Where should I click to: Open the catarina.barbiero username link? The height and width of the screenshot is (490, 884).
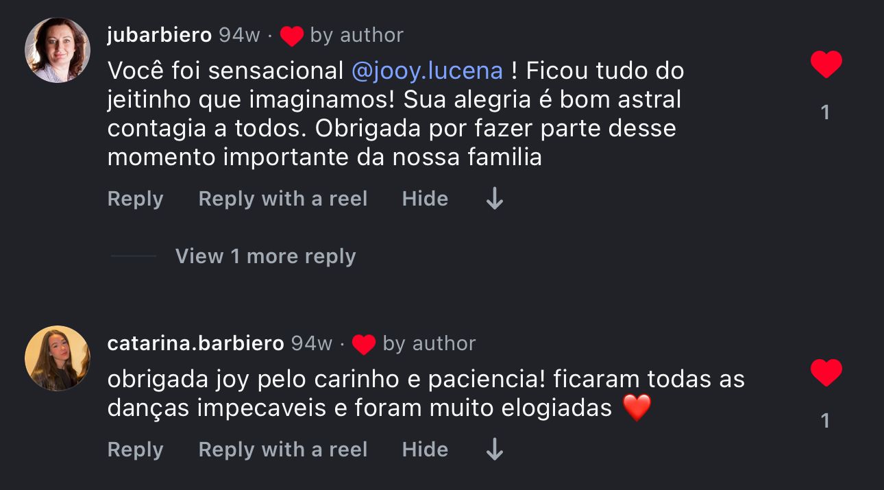196,343
